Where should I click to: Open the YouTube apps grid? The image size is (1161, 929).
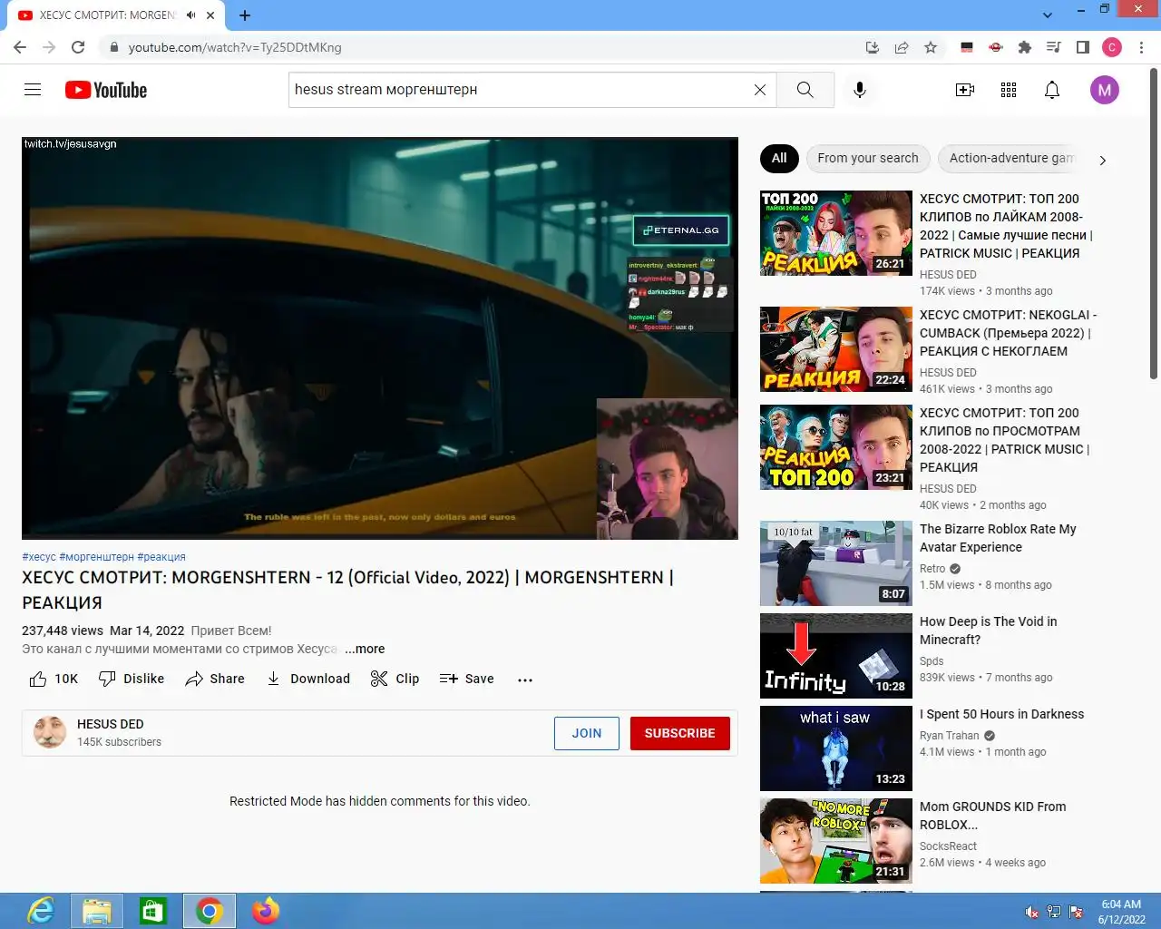coord(1009,90)
